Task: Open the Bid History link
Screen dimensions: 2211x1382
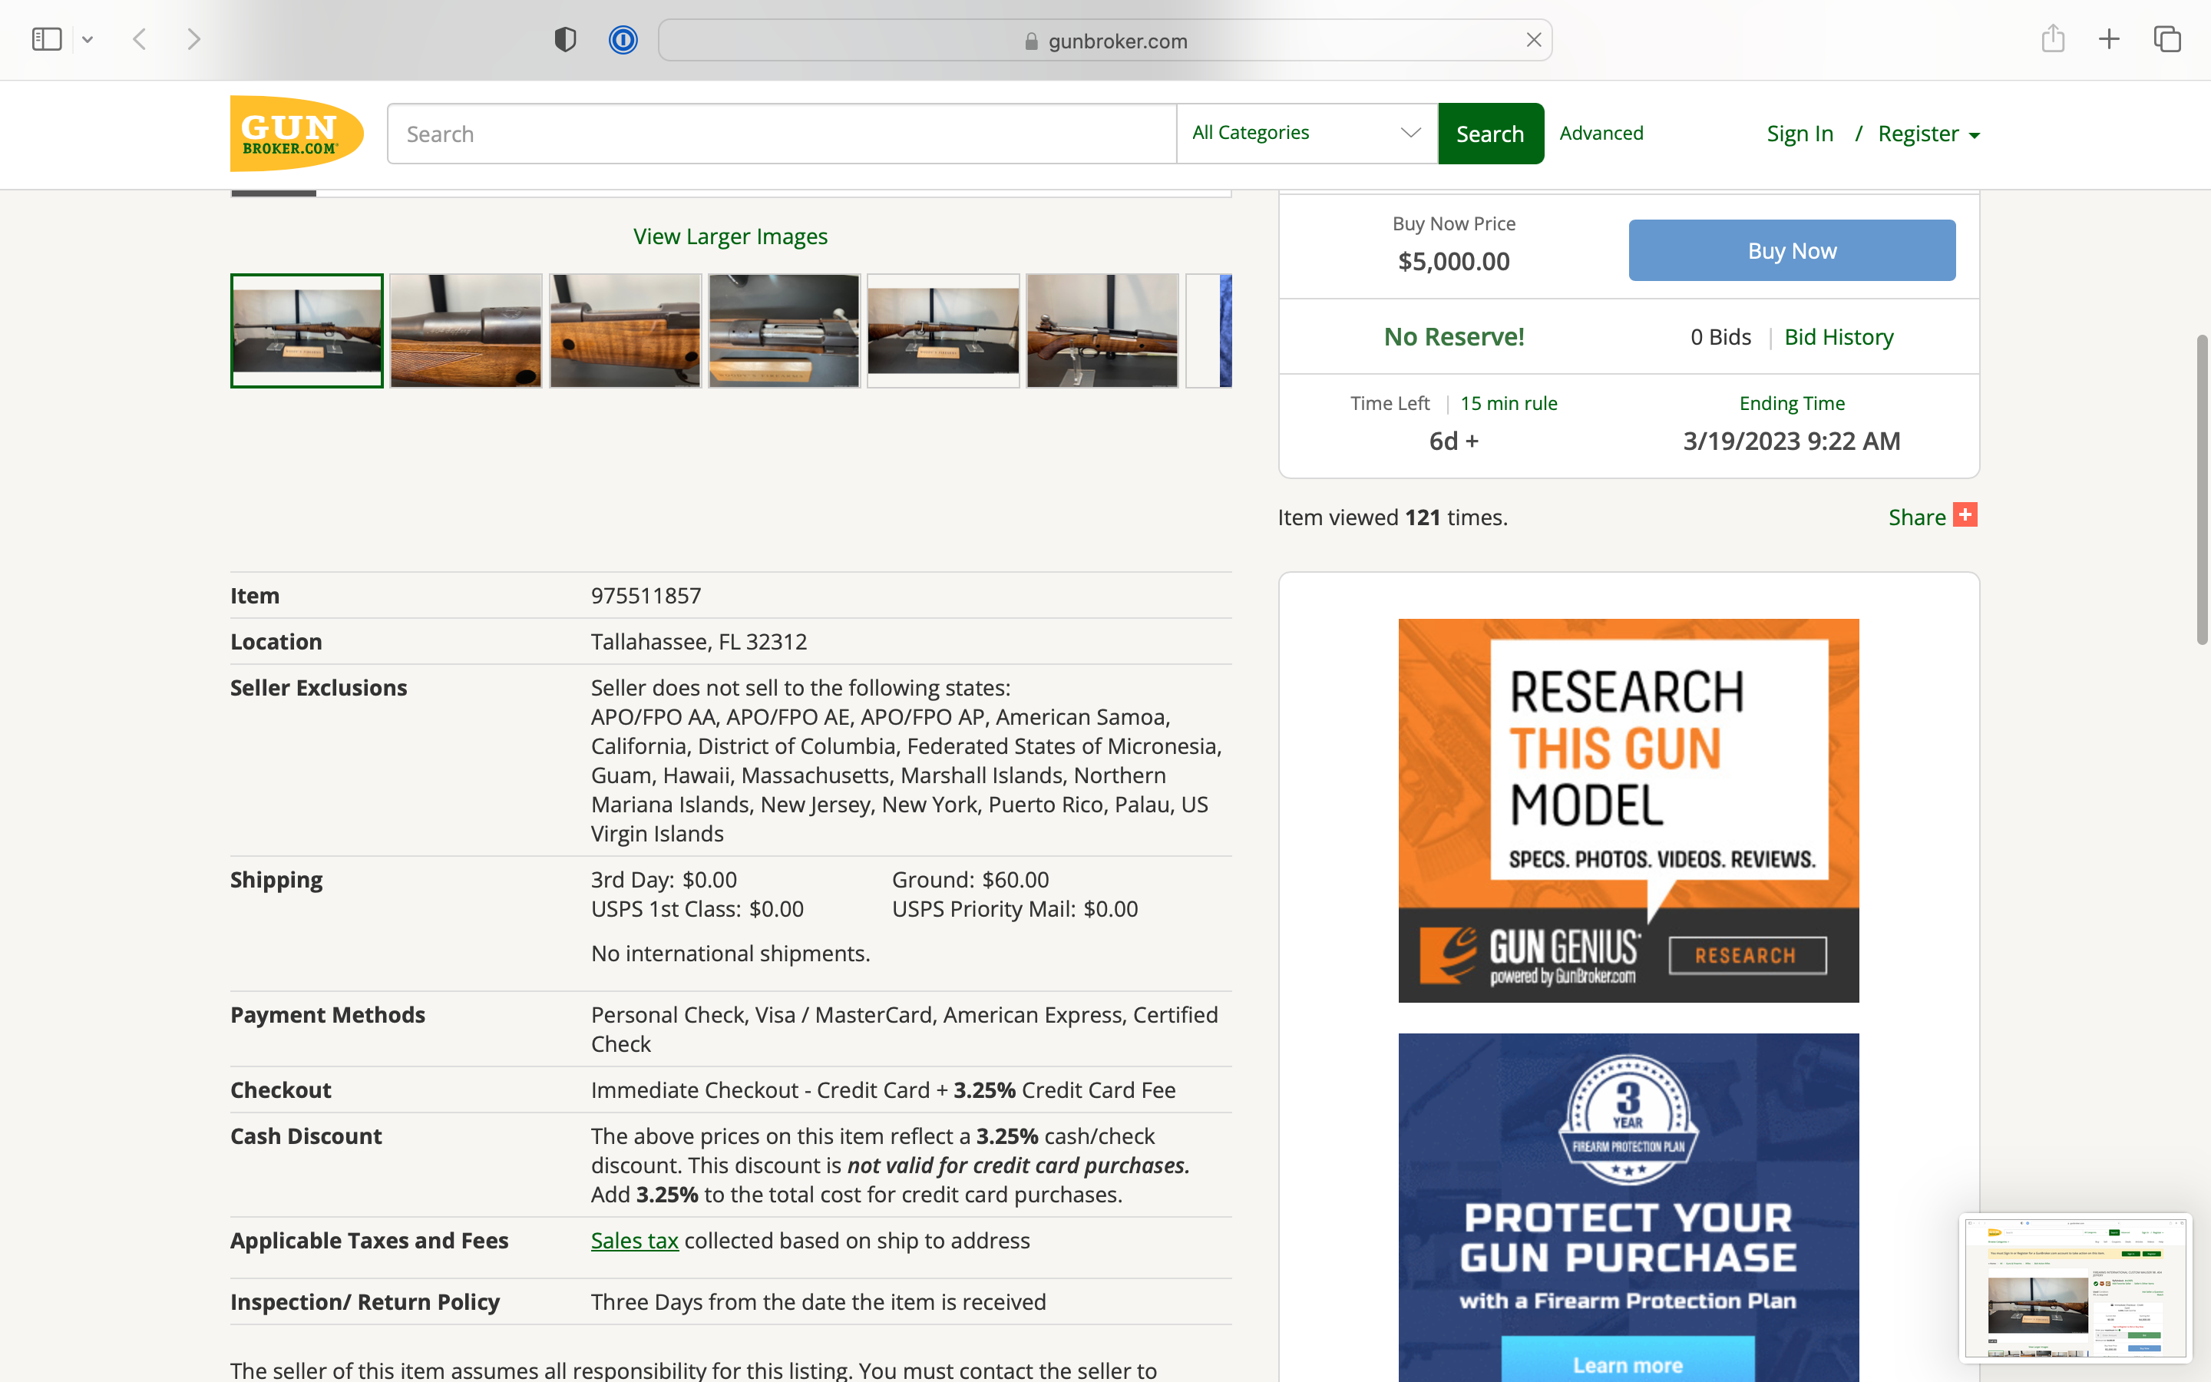Action: 1838,337
